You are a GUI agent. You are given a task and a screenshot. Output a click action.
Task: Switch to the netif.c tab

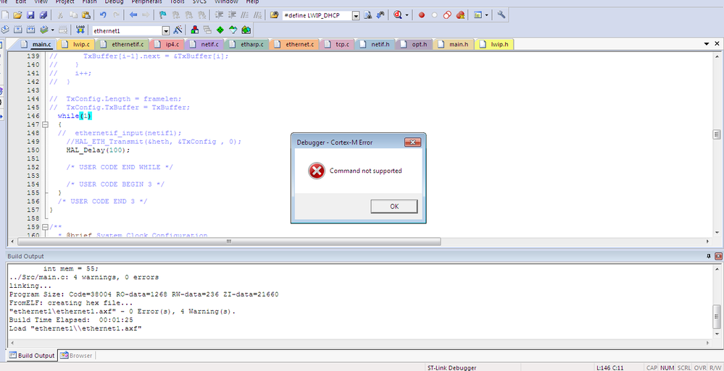point(205,44)
